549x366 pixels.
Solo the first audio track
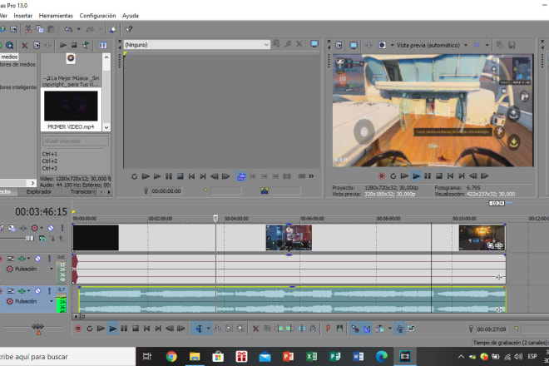49,259
